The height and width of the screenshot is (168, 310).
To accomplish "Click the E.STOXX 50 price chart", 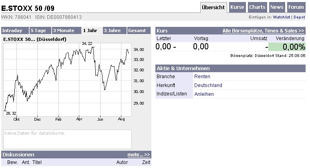I will tap(67, 80).
